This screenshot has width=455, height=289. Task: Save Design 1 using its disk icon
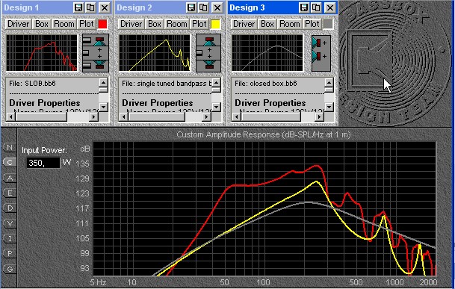tap(78, 7)
